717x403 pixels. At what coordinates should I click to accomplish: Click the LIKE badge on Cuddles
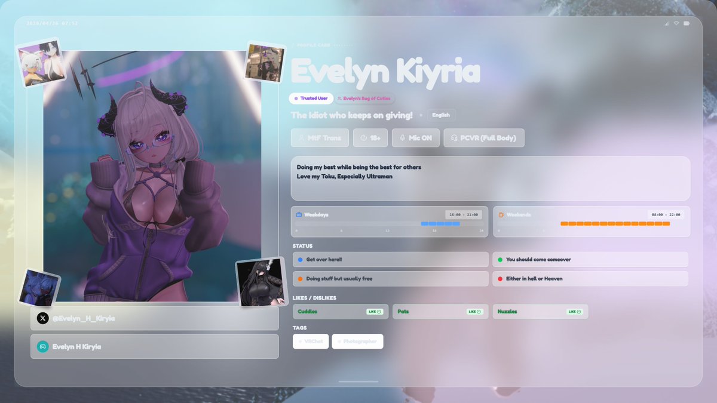(375, 312)
